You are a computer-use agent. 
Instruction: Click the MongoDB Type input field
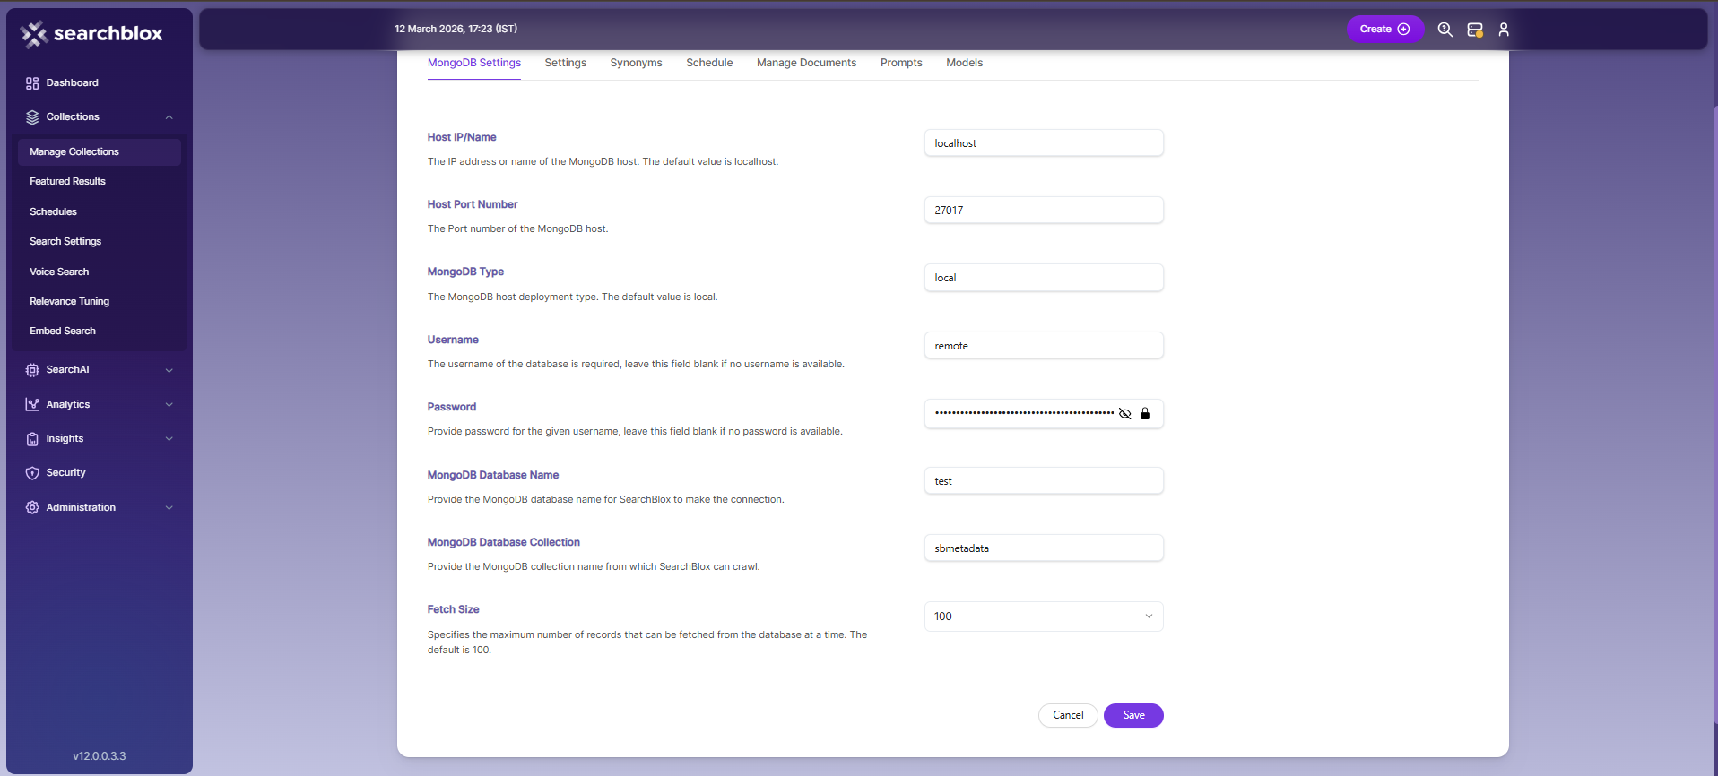[1044, 278]
